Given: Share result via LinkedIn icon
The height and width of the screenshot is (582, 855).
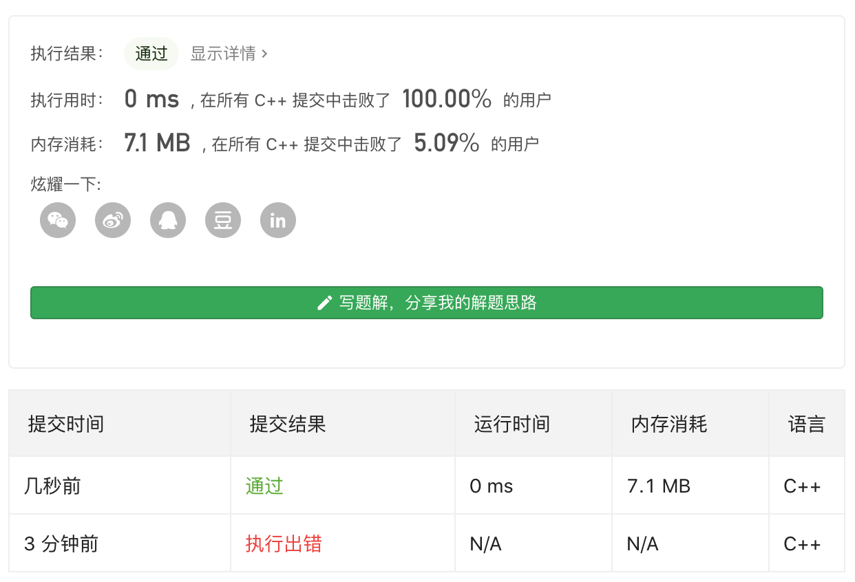Looking at the screenshot, I should click(278, 220).
